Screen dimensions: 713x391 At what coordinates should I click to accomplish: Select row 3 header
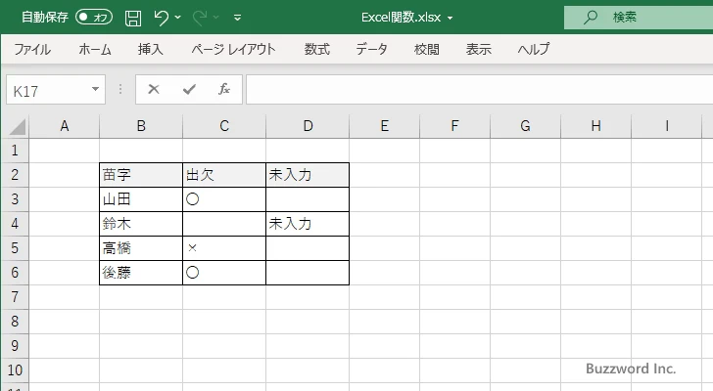(15, 199)
